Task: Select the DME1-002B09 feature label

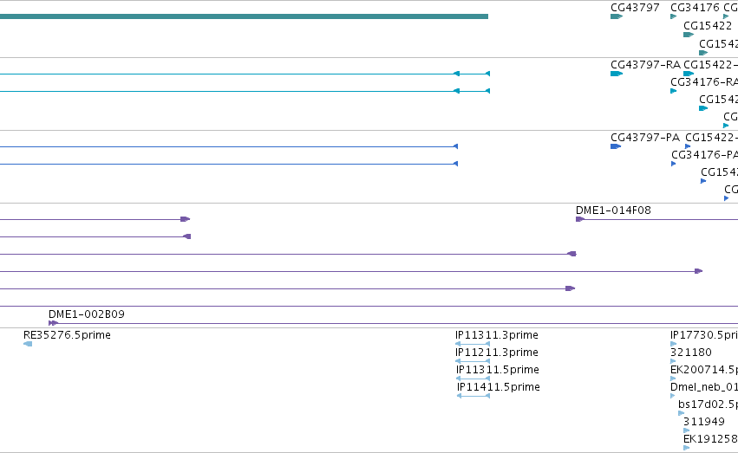Action: tap(87, 314)
